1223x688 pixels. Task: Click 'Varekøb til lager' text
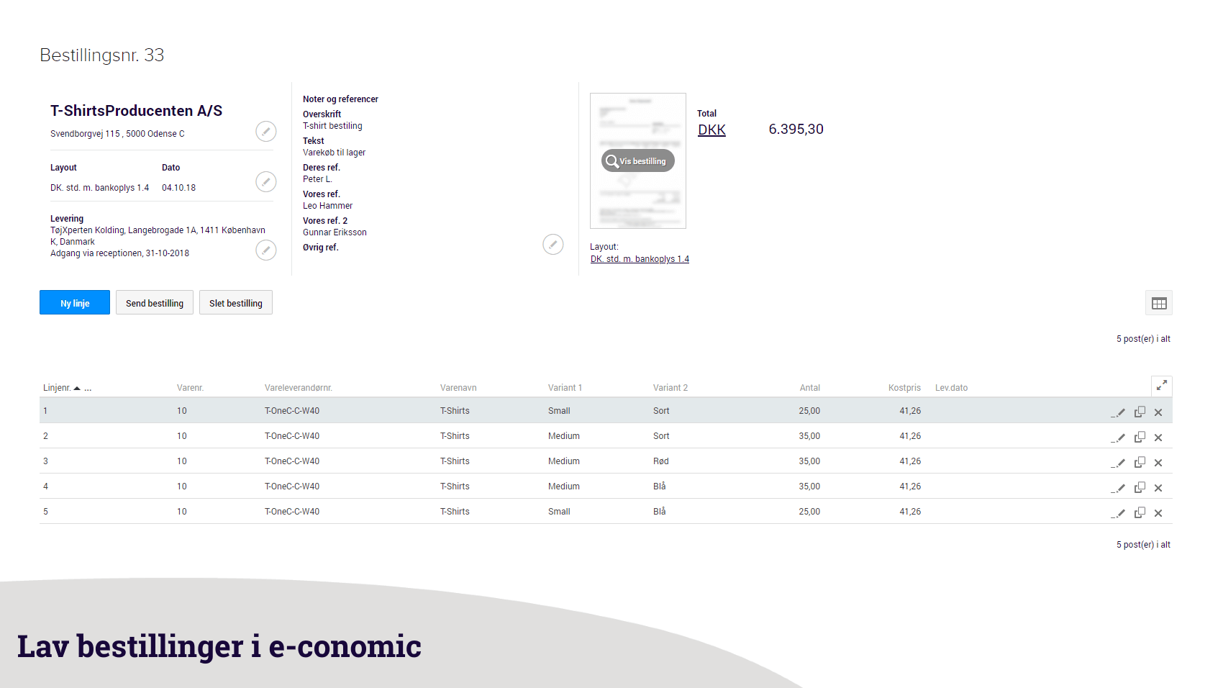pos(334,153)
